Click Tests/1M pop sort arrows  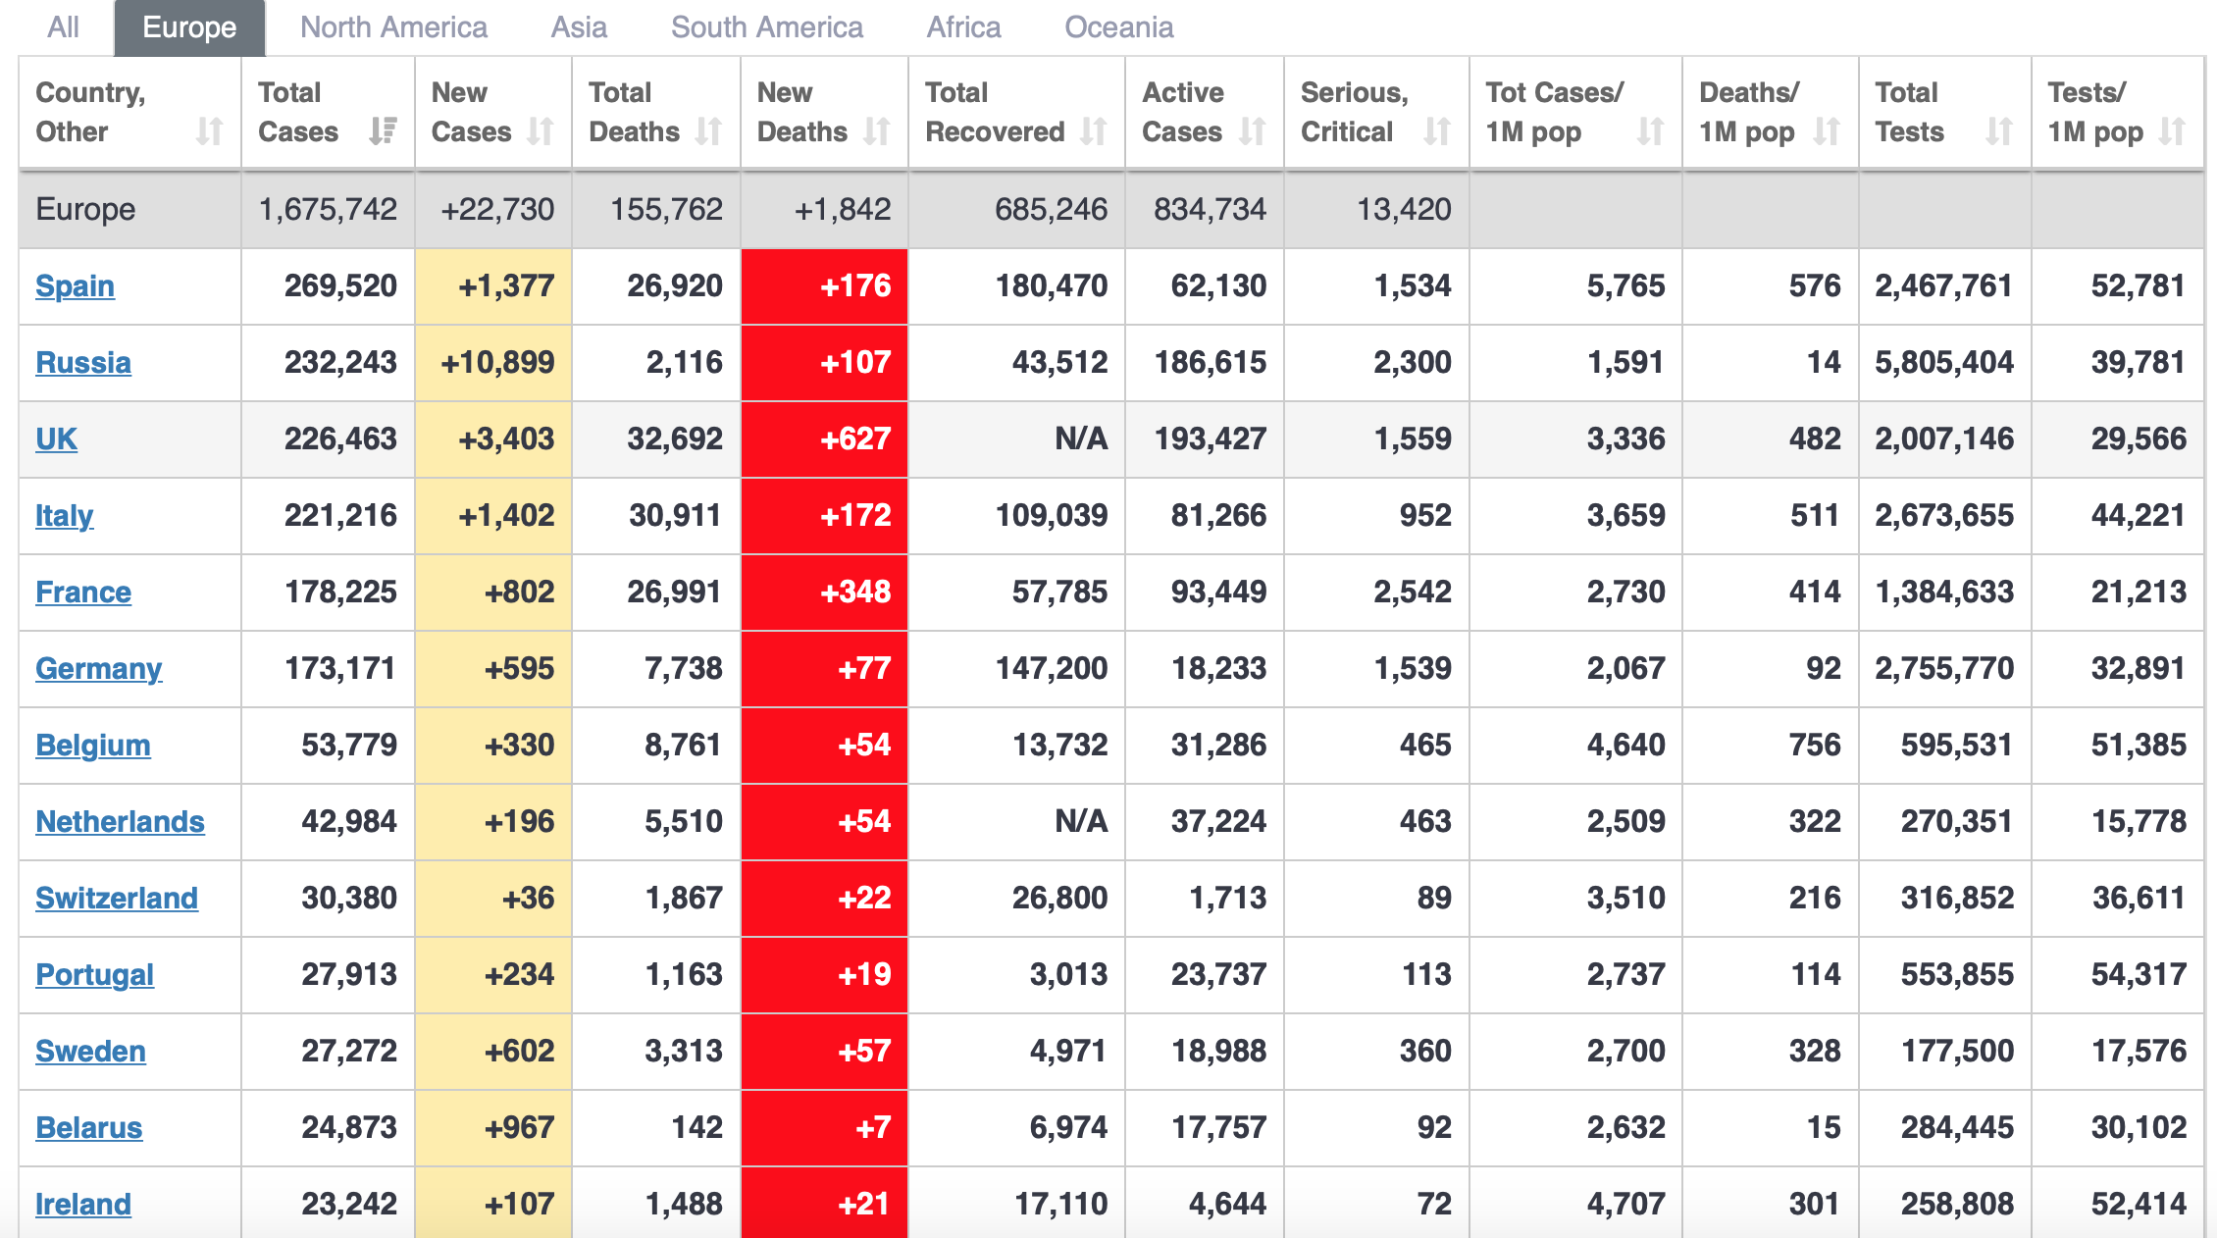coord(2172,131)
